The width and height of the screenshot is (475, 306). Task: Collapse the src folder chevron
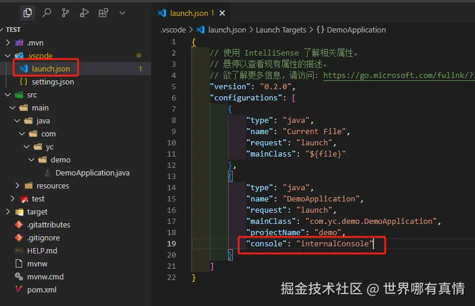pos(8,95)
